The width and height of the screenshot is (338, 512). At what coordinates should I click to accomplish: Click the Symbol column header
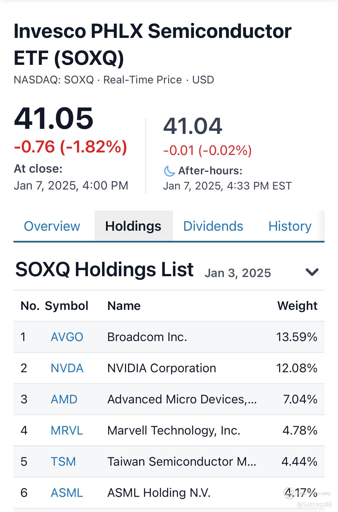click(66, 306)
